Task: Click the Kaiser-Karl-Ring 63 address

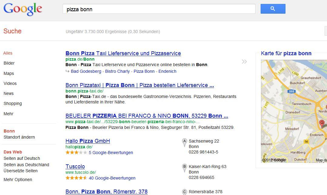Action: coord(208,166)
